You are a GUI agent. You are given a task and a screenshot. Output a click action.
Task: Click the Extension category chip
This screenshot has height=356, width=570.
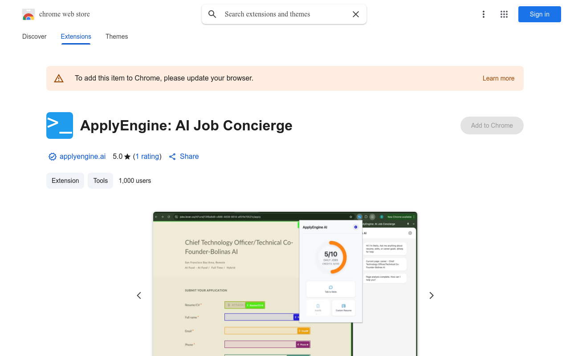coord(65,181)
